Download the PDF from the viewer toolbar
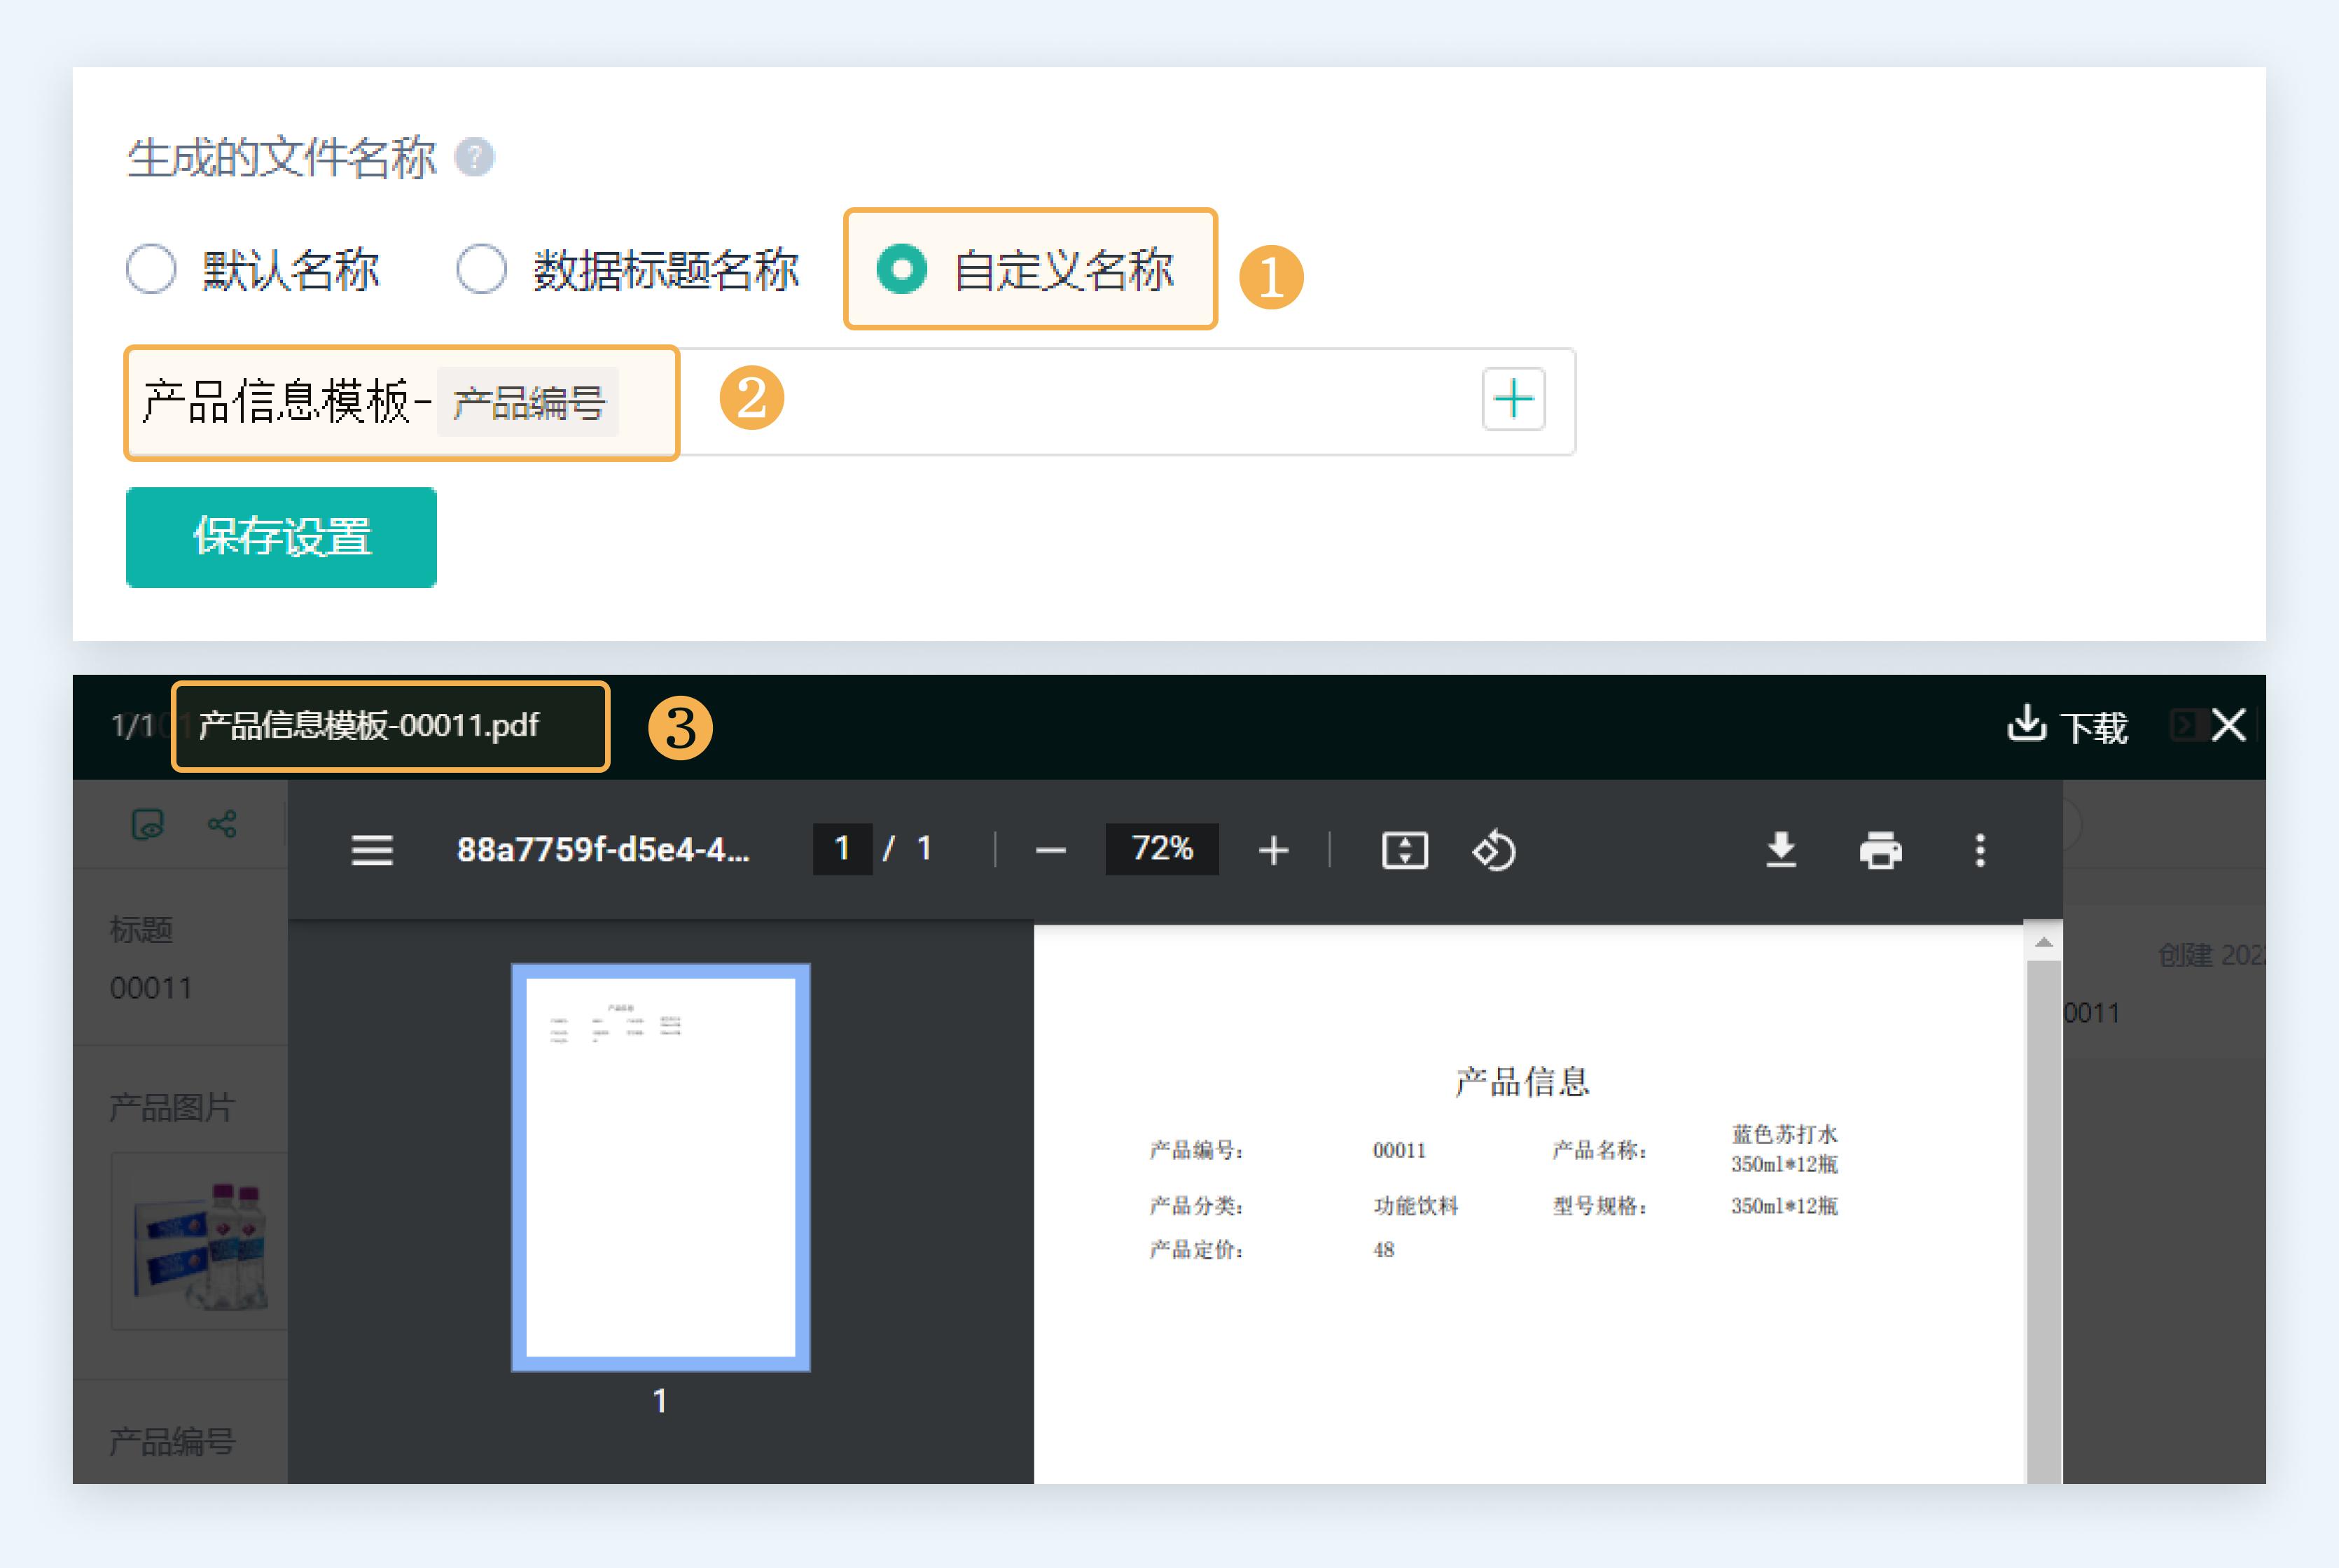 point(1782,849)
